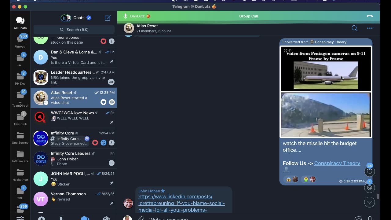391x220 pixels.
Task: Follow the Conspiracy Theory link
Action: [x=337, y=163]
